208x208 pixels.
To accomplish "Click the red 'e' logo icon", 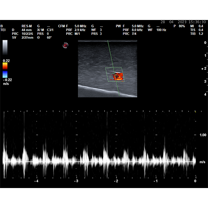I will [x=65, y=45].
